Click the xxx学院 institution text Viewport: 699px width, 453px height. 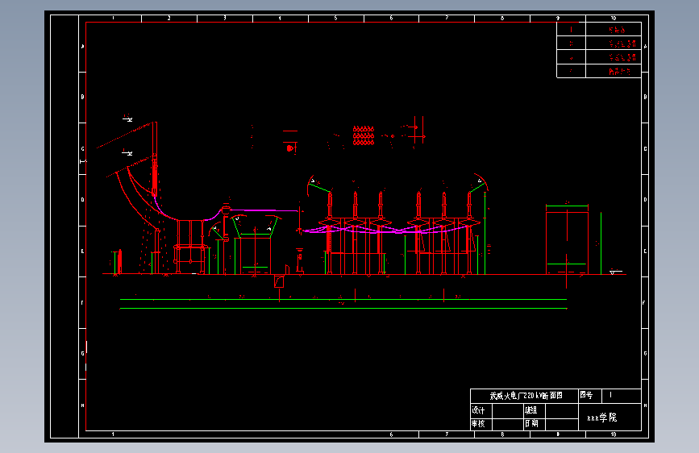pyautogui.click(x=601, y=418)
